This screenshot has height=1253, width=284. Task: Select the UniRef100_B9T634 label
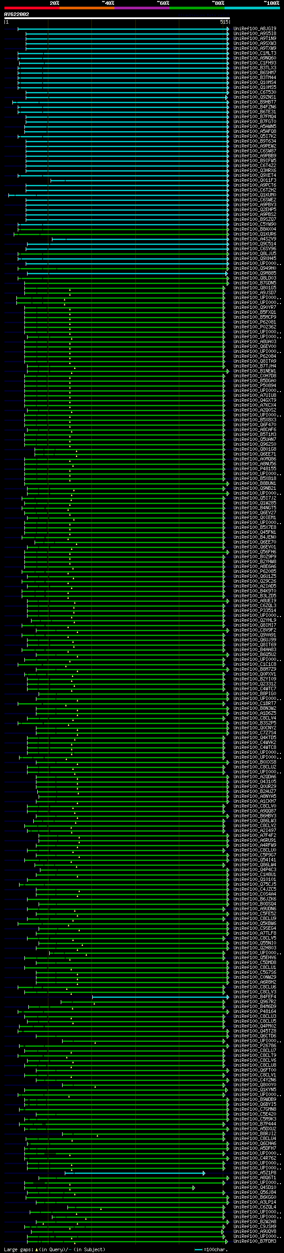(255, 141)
